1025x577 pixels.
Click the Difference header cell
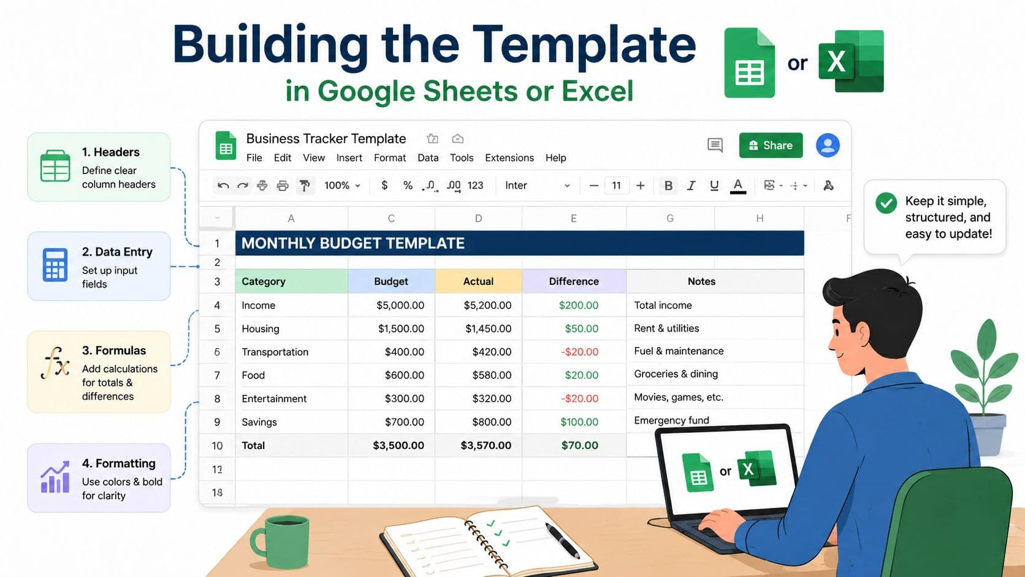574,281
